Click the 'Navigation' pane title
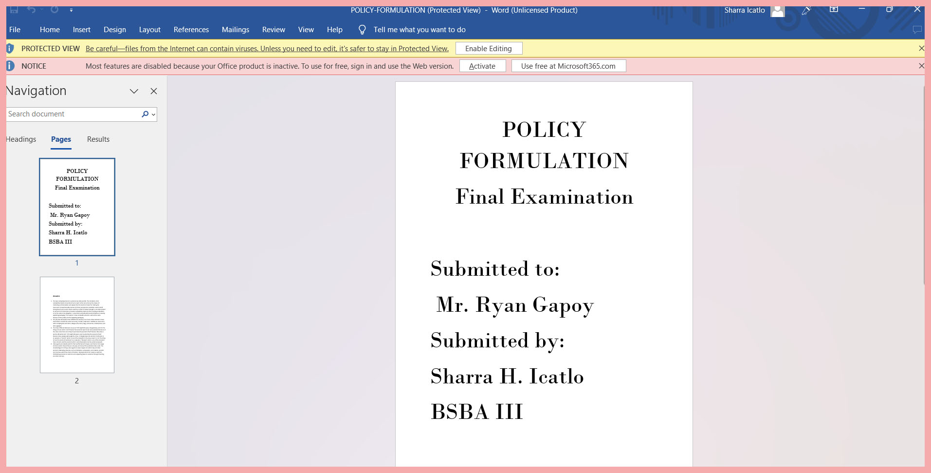This screenshot has height=473, width=931. [37, 91]
